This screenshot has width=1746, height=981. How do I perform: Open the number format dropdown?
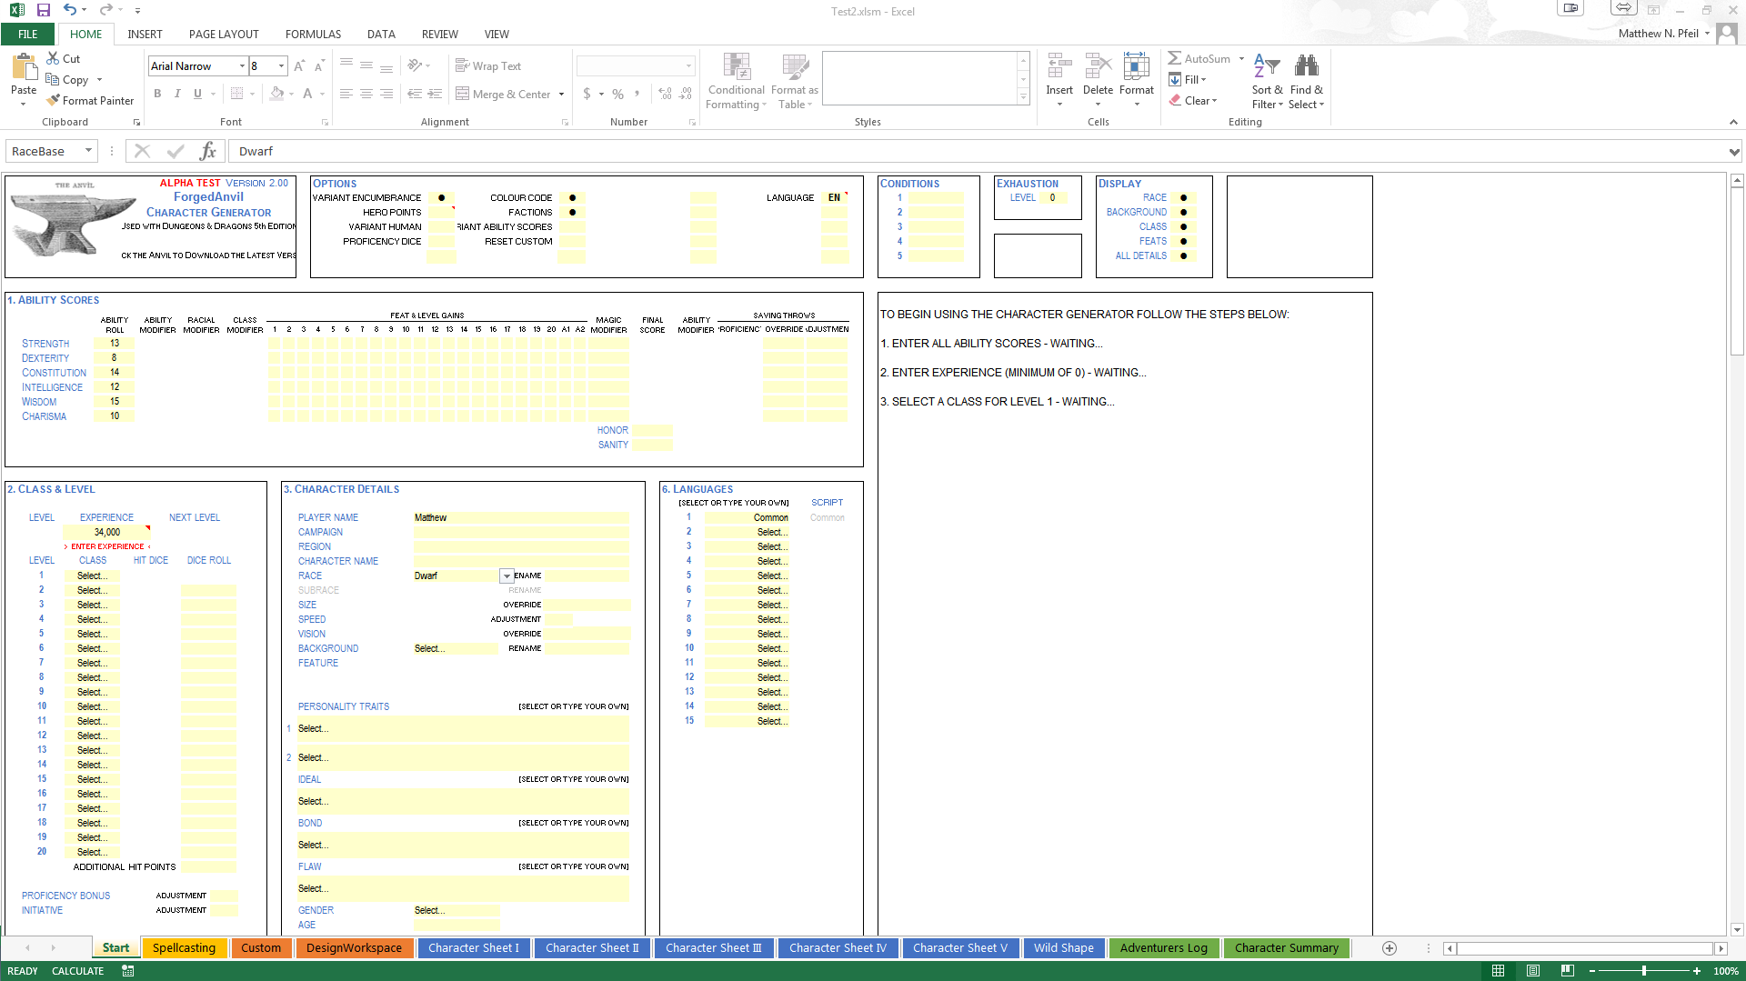pos(688,66)
